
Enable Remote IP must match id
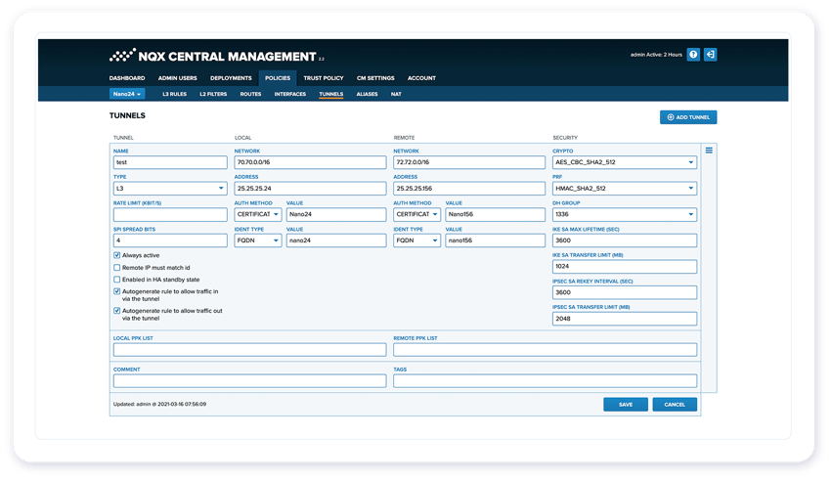117,267
